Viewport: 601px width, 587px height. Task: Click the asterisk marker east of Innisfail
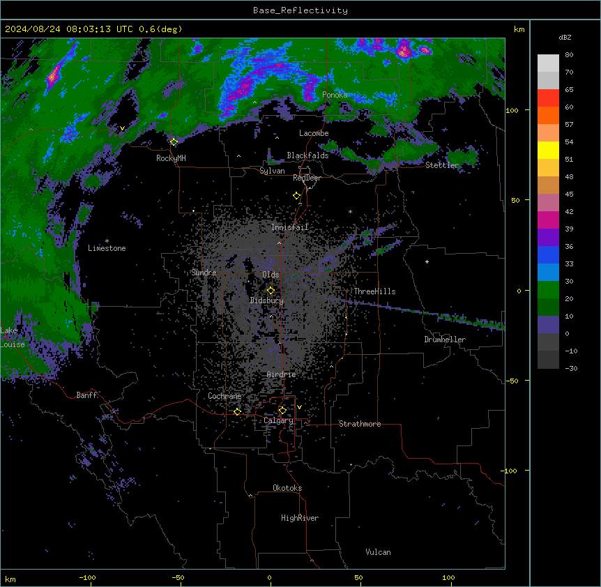pos(350,211)
